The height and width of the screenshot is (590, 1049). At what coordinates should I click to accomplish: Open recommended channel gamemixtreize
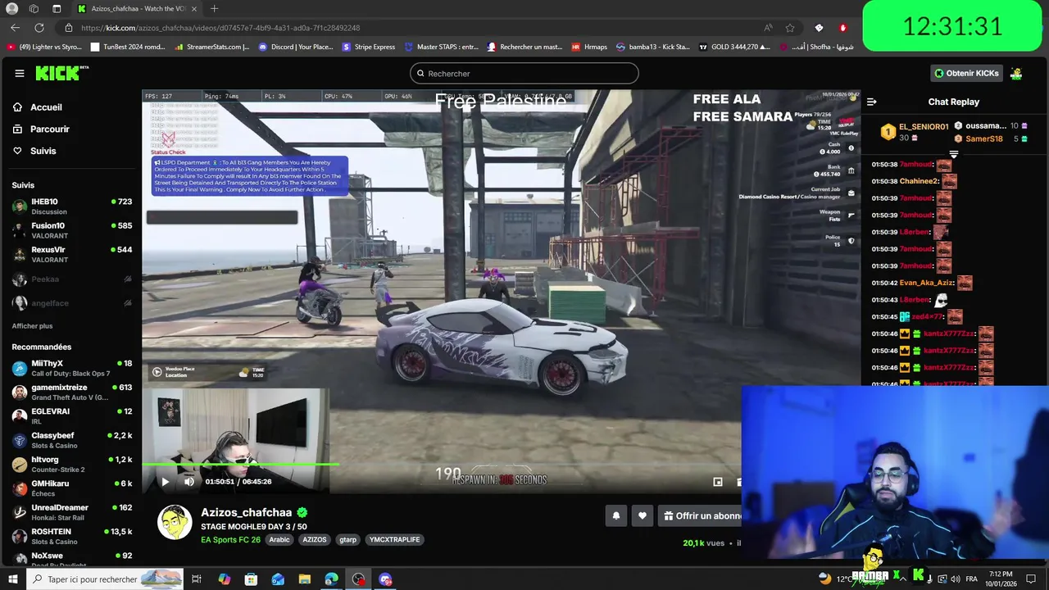click(71, 393)
